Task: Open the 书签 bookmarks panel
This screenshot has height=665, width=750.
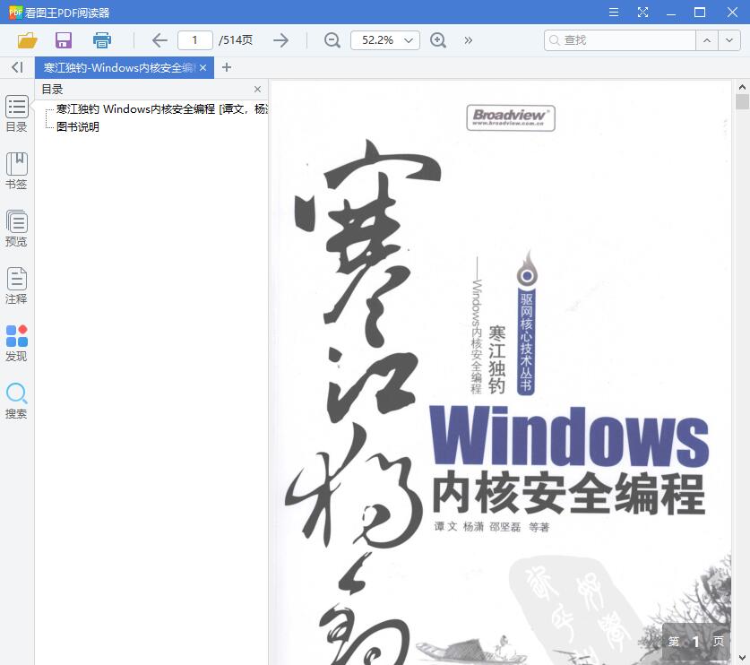Action: point(16,171)
